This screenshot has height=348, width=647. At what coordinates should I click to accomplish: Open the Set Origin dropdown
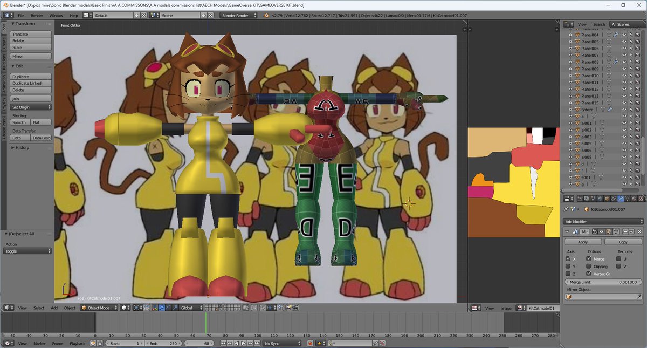31,106
